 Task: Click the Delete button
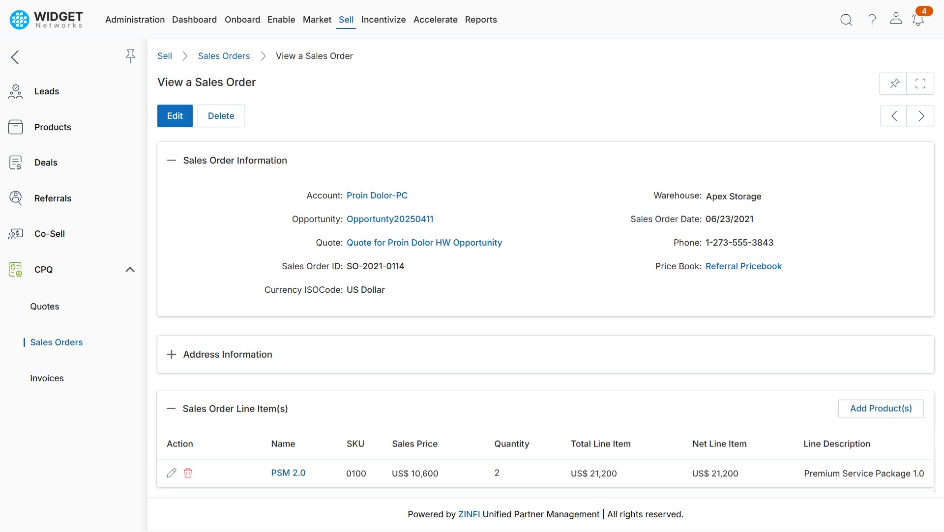coord(221,116)
